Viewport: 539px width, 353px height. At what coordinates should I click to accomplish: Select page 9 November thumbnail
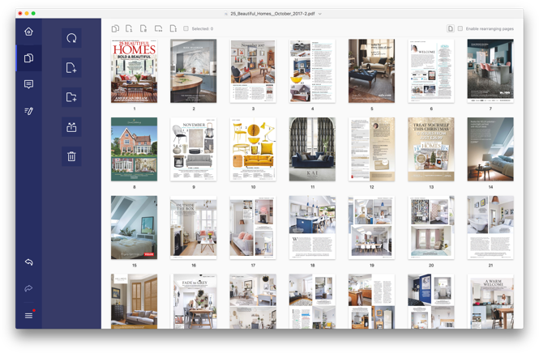click(194, 149)
